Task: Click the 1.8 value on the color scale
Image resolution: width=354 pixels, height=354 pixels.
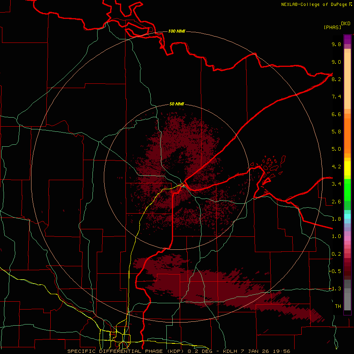Action: (336, 219)
